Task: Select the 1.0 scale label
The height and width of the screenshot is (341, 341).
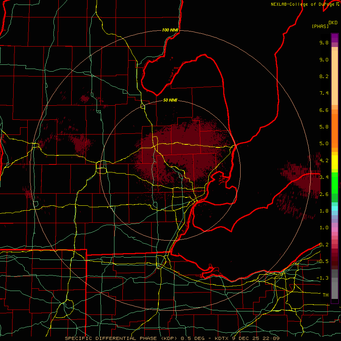Action: [x=324, y=228]
